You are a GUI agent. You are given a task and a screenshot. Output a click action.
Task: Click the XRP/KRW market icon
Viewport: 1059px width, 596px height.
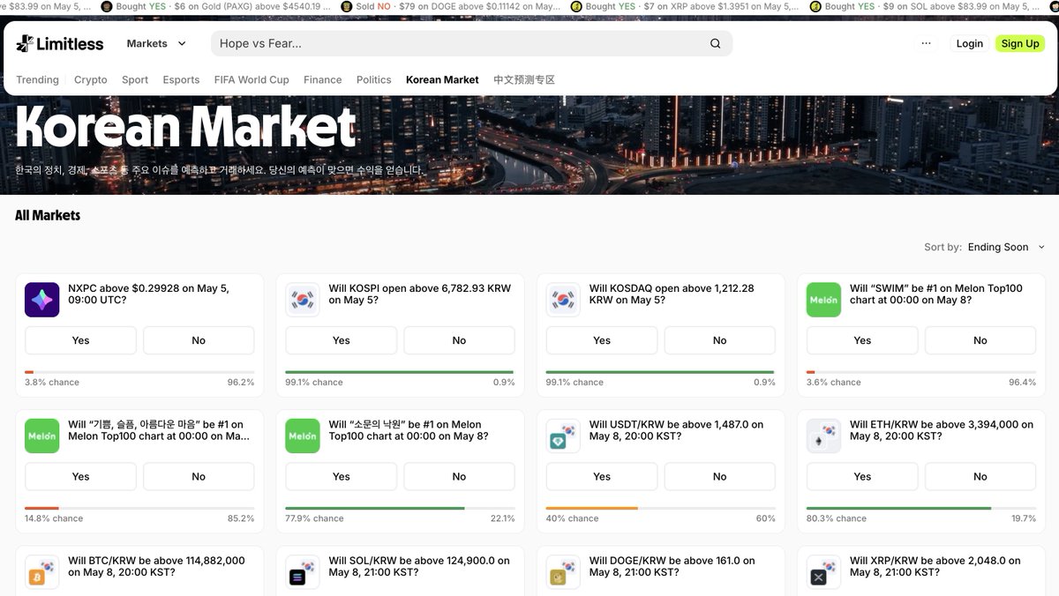[x=824, y=572]
